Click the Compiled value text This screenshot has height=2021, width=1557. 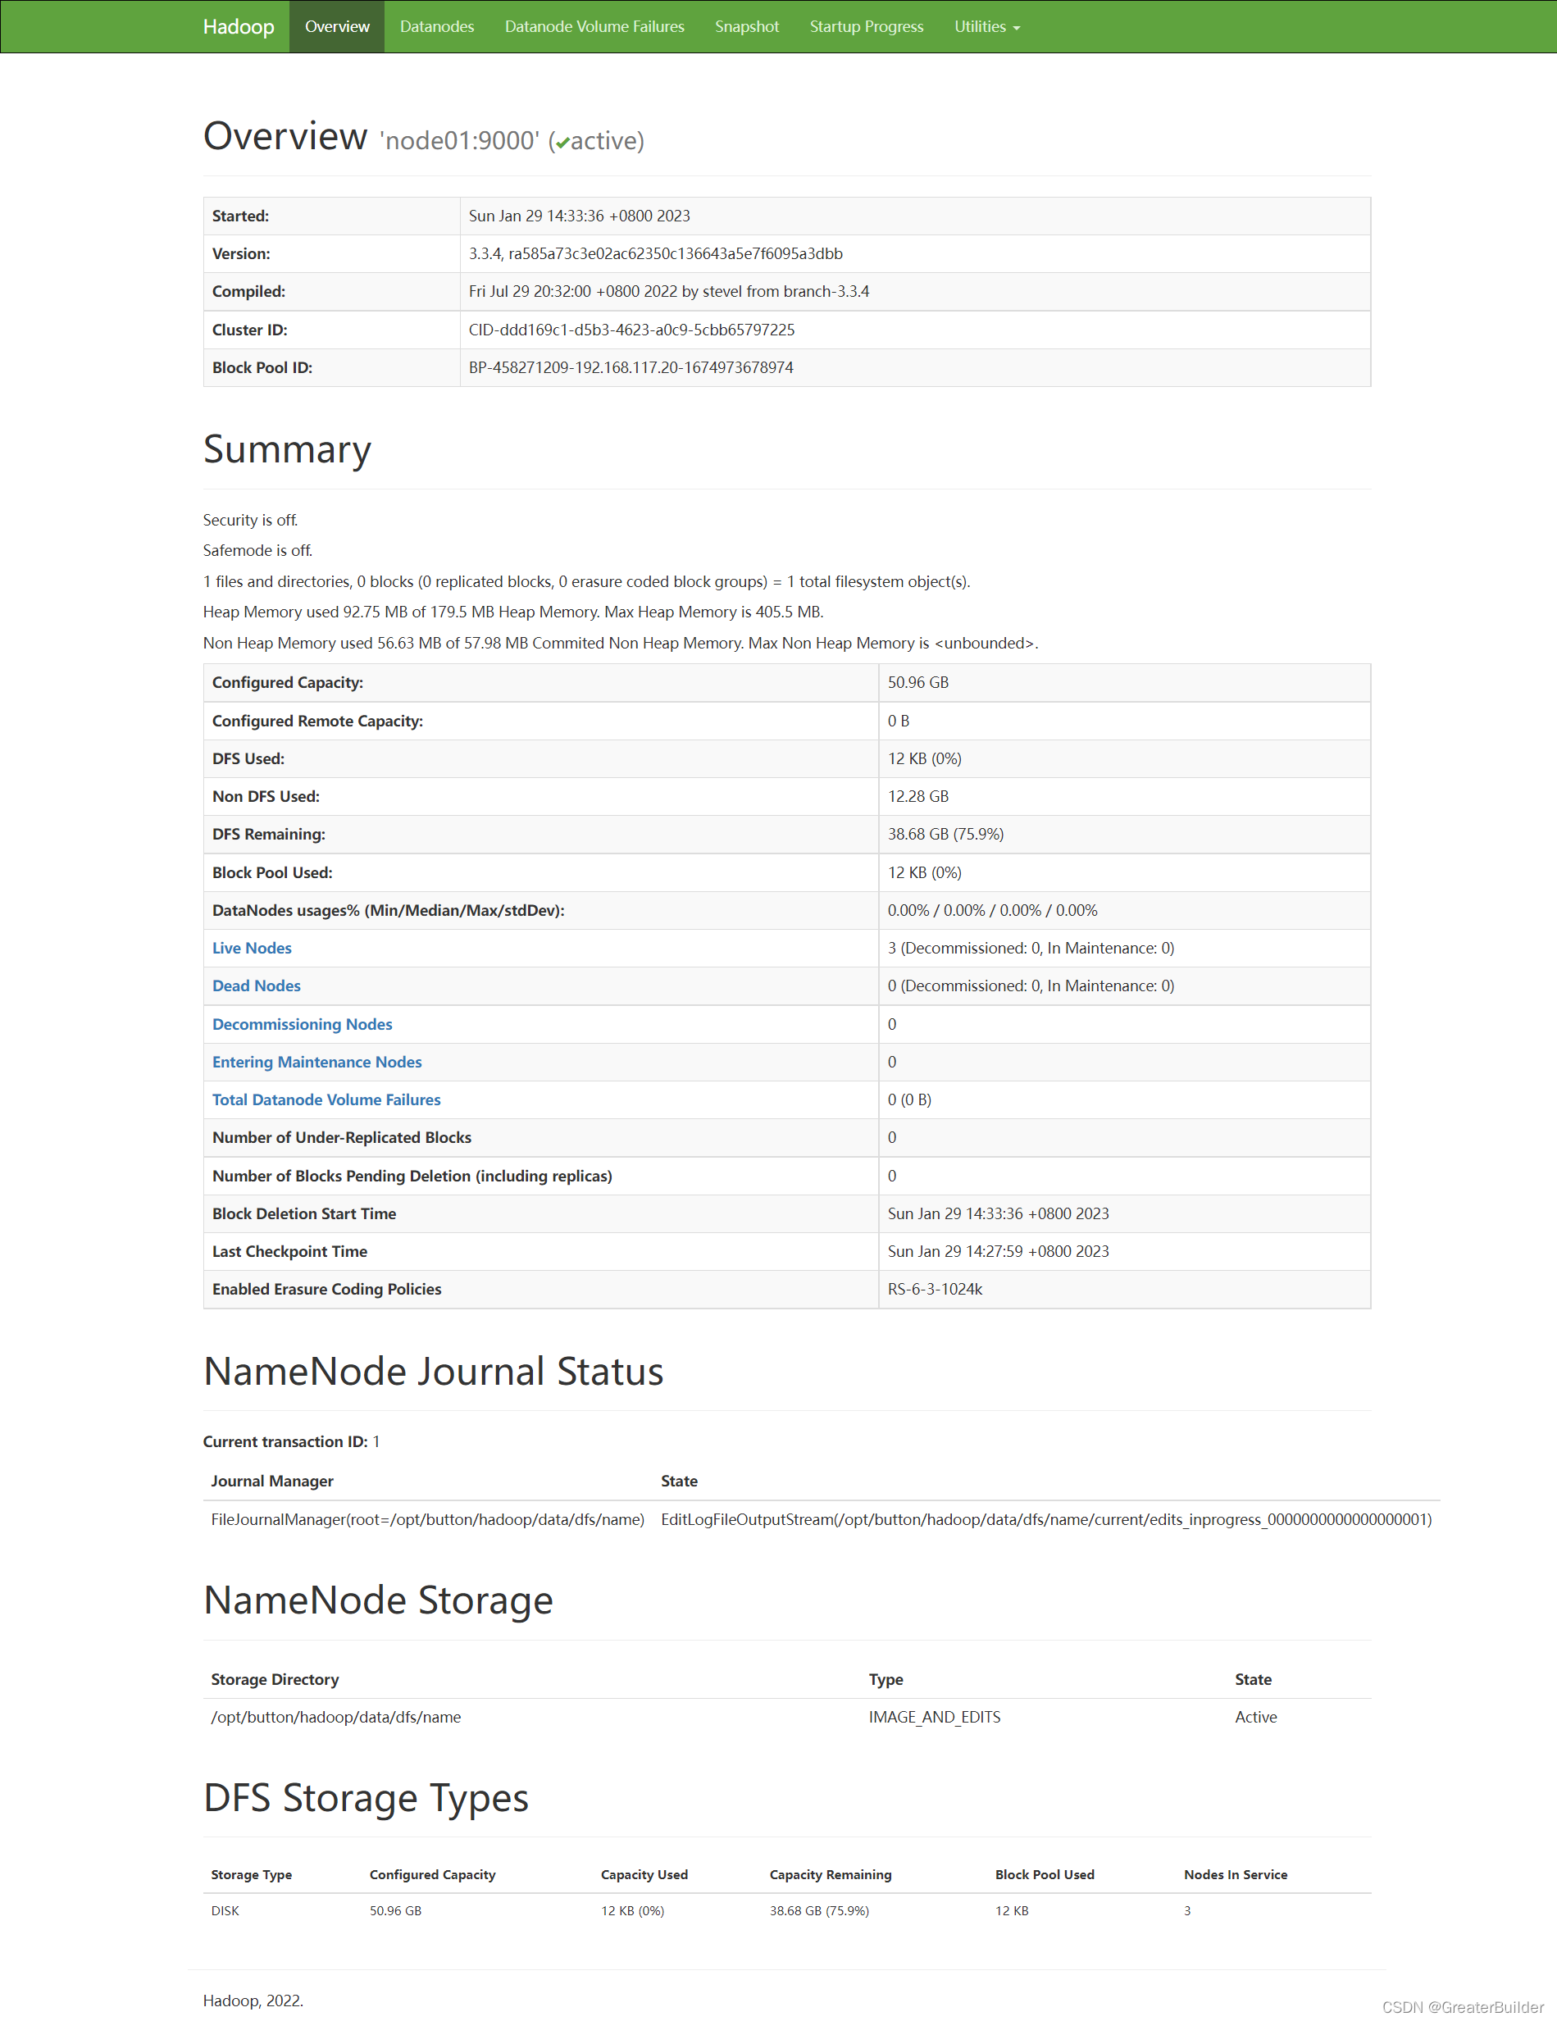(668, 292)
